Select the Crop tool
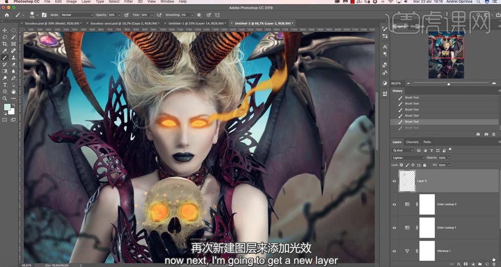This screenshot has height=267, width=501. point(5,44)
